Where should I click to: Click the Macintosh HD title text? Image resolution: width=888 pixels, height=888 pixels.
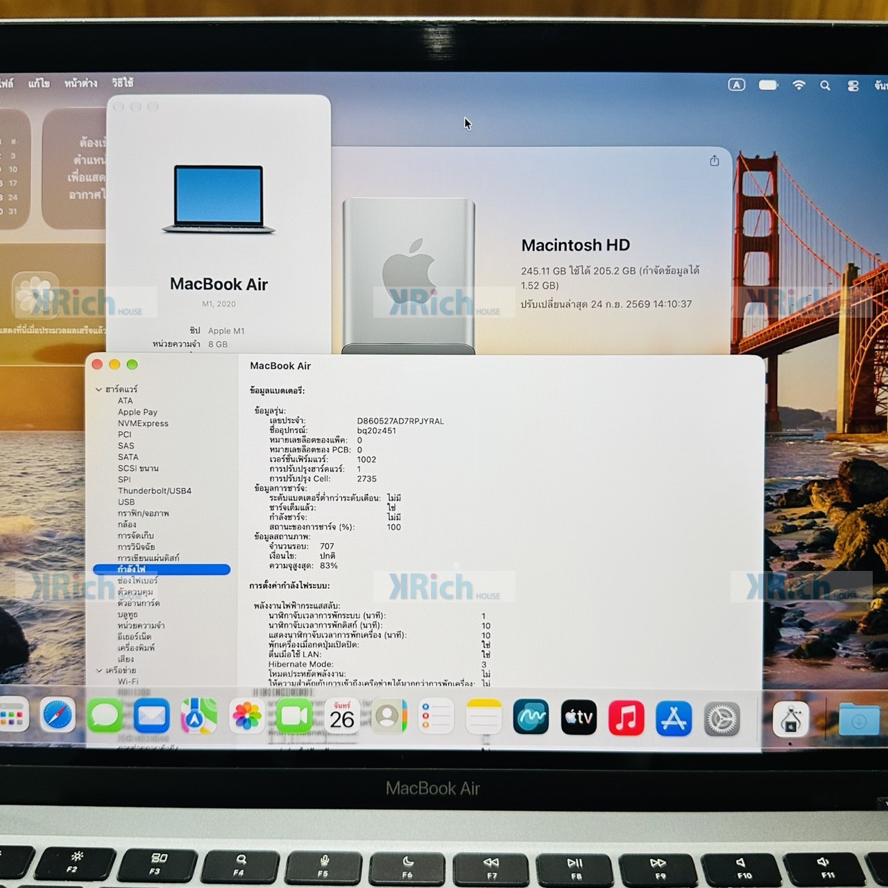click(x=576, y=246)
